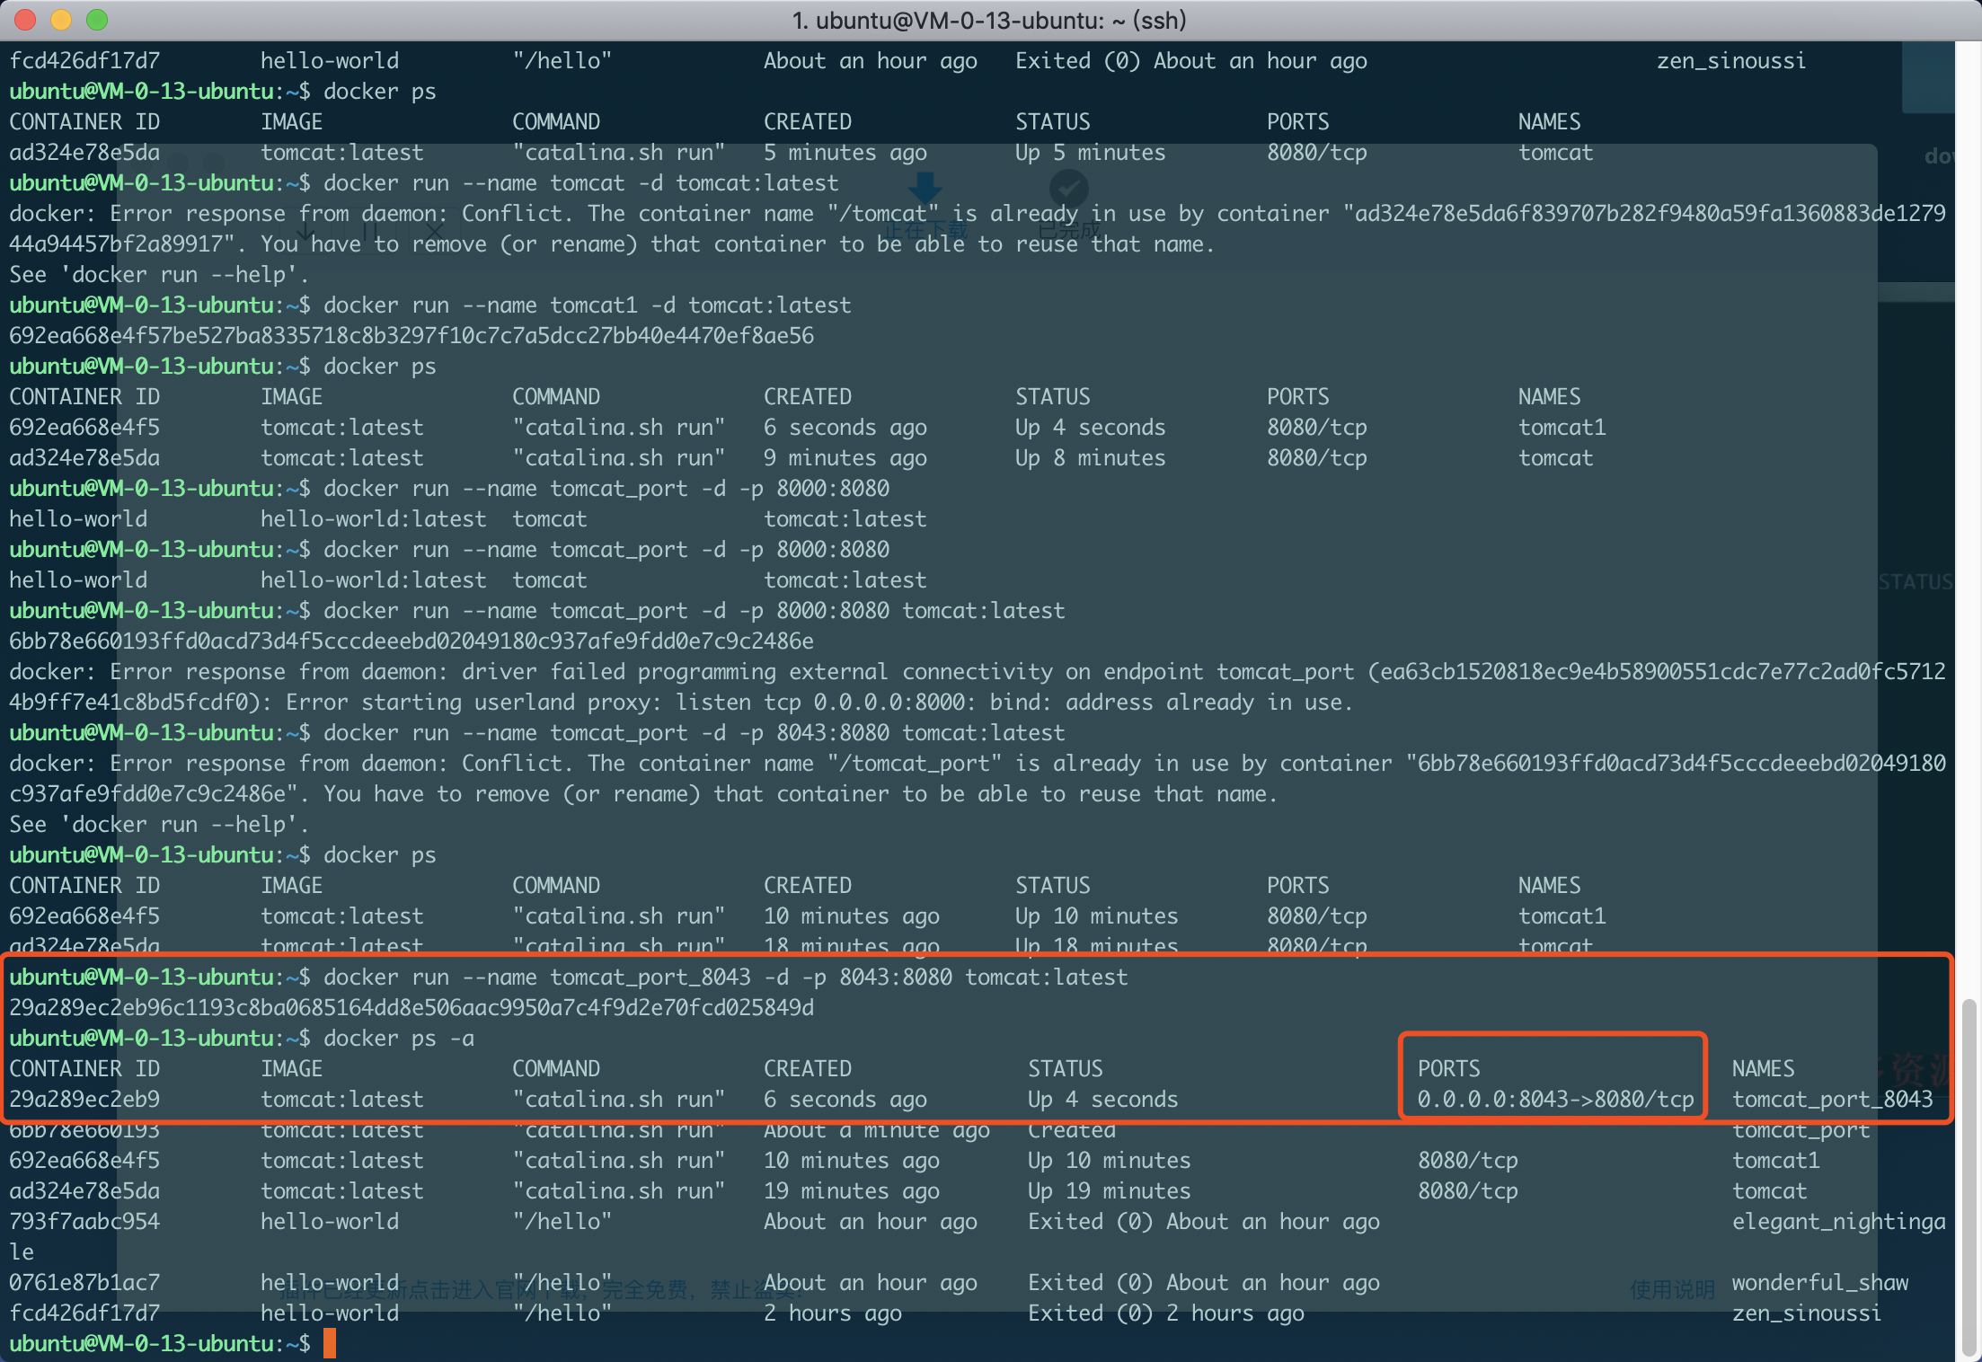1982x1362 pixels.
Task: Click the conflict error mentioning '/tomcat_port' name
Action: [x=978, y=779]
